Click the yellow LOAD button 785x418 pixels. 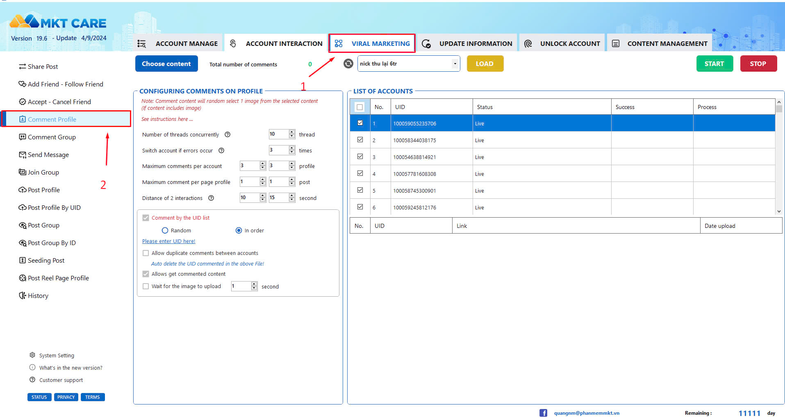coord(485,64)
